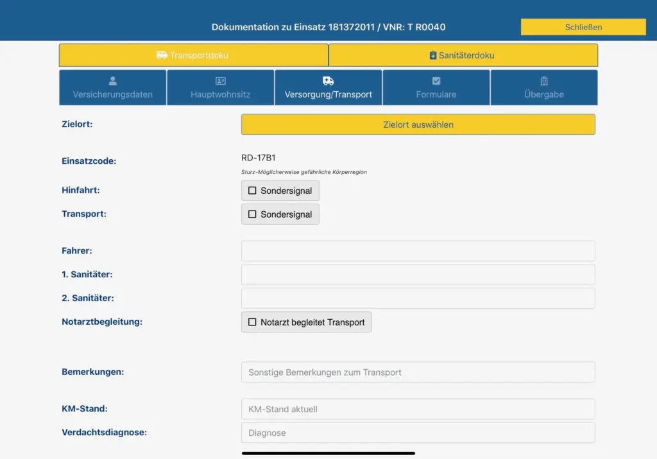Focus the 1. Sanitäter text field
Screen dimensions: 657x459
(x=418, y=275)
